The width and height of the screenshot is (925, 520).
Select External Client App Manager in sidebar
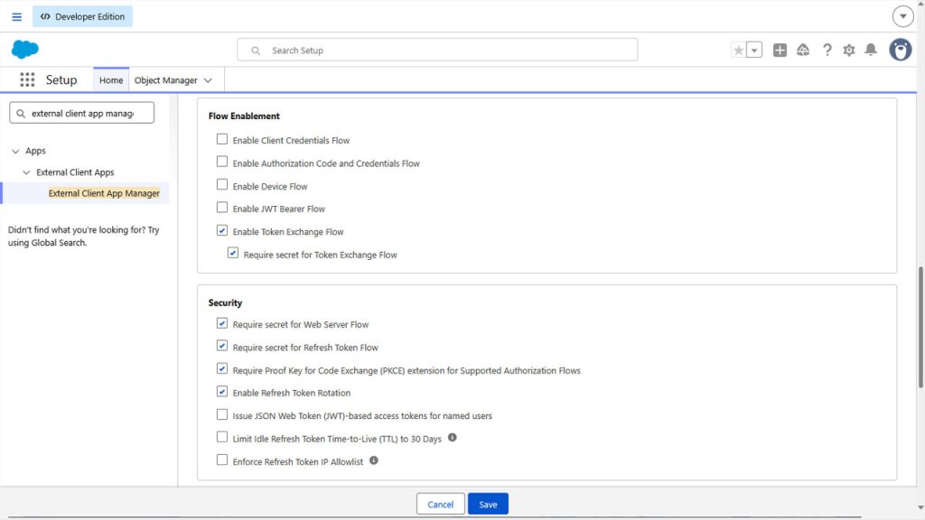coord(104,193)
